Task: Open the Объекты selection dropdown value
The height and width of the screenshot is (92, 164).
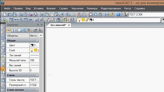Action: 34,36
